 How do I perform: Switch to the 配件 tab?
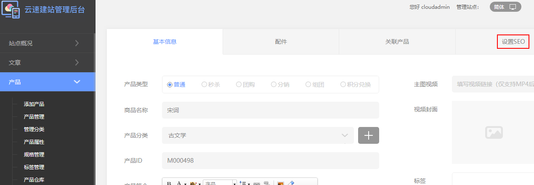pos(281,42)
